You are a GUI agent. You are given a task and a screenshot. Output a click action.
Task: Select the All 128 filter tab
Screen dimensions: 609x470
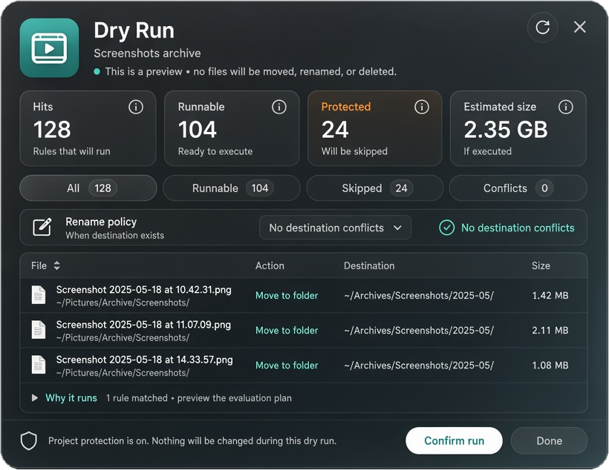point(88,188)
